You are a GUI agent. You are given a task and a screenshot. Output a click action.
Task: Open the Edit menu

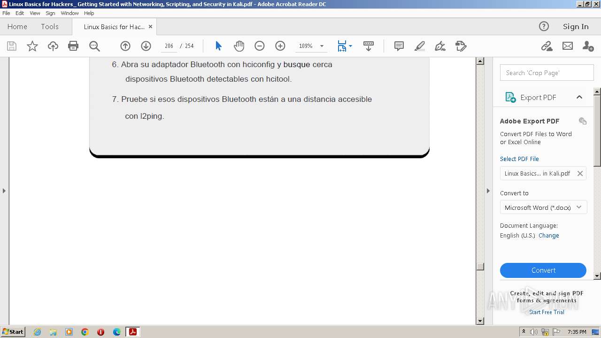20,13
